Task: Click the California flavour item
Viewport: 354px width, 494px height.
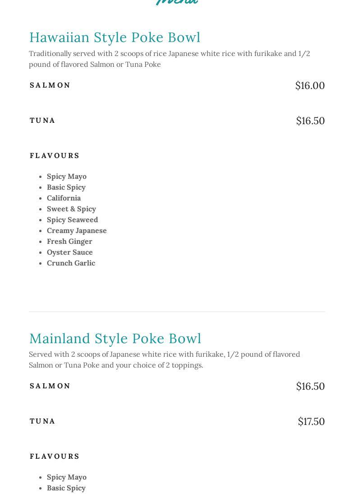Action: [64, 198]
